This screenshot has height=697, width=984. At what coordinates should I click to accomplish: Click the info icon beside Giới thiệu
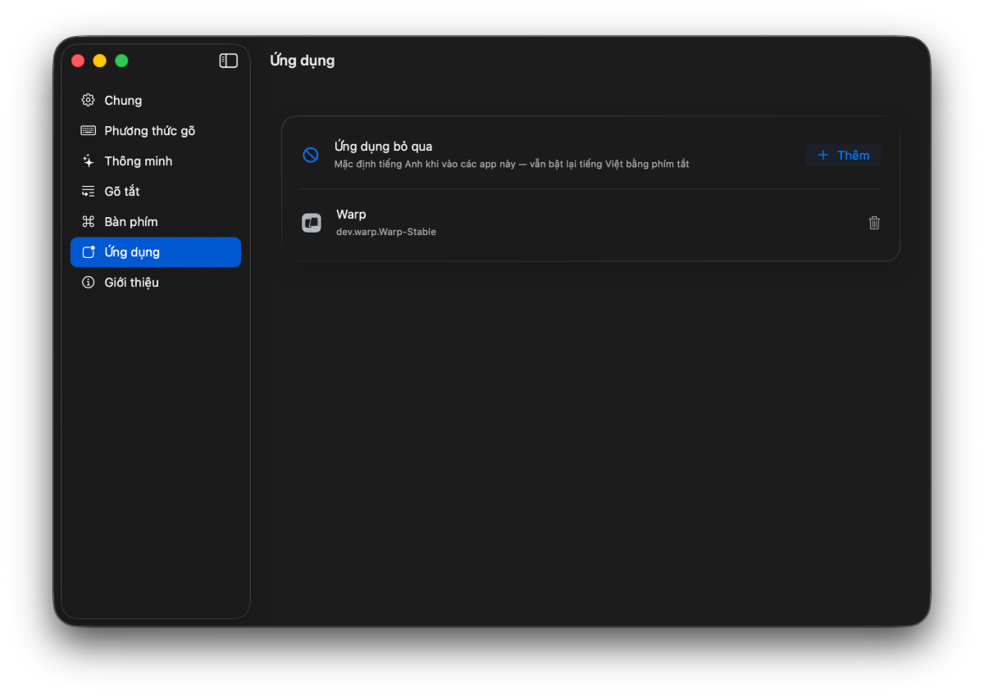coord(89,282)
